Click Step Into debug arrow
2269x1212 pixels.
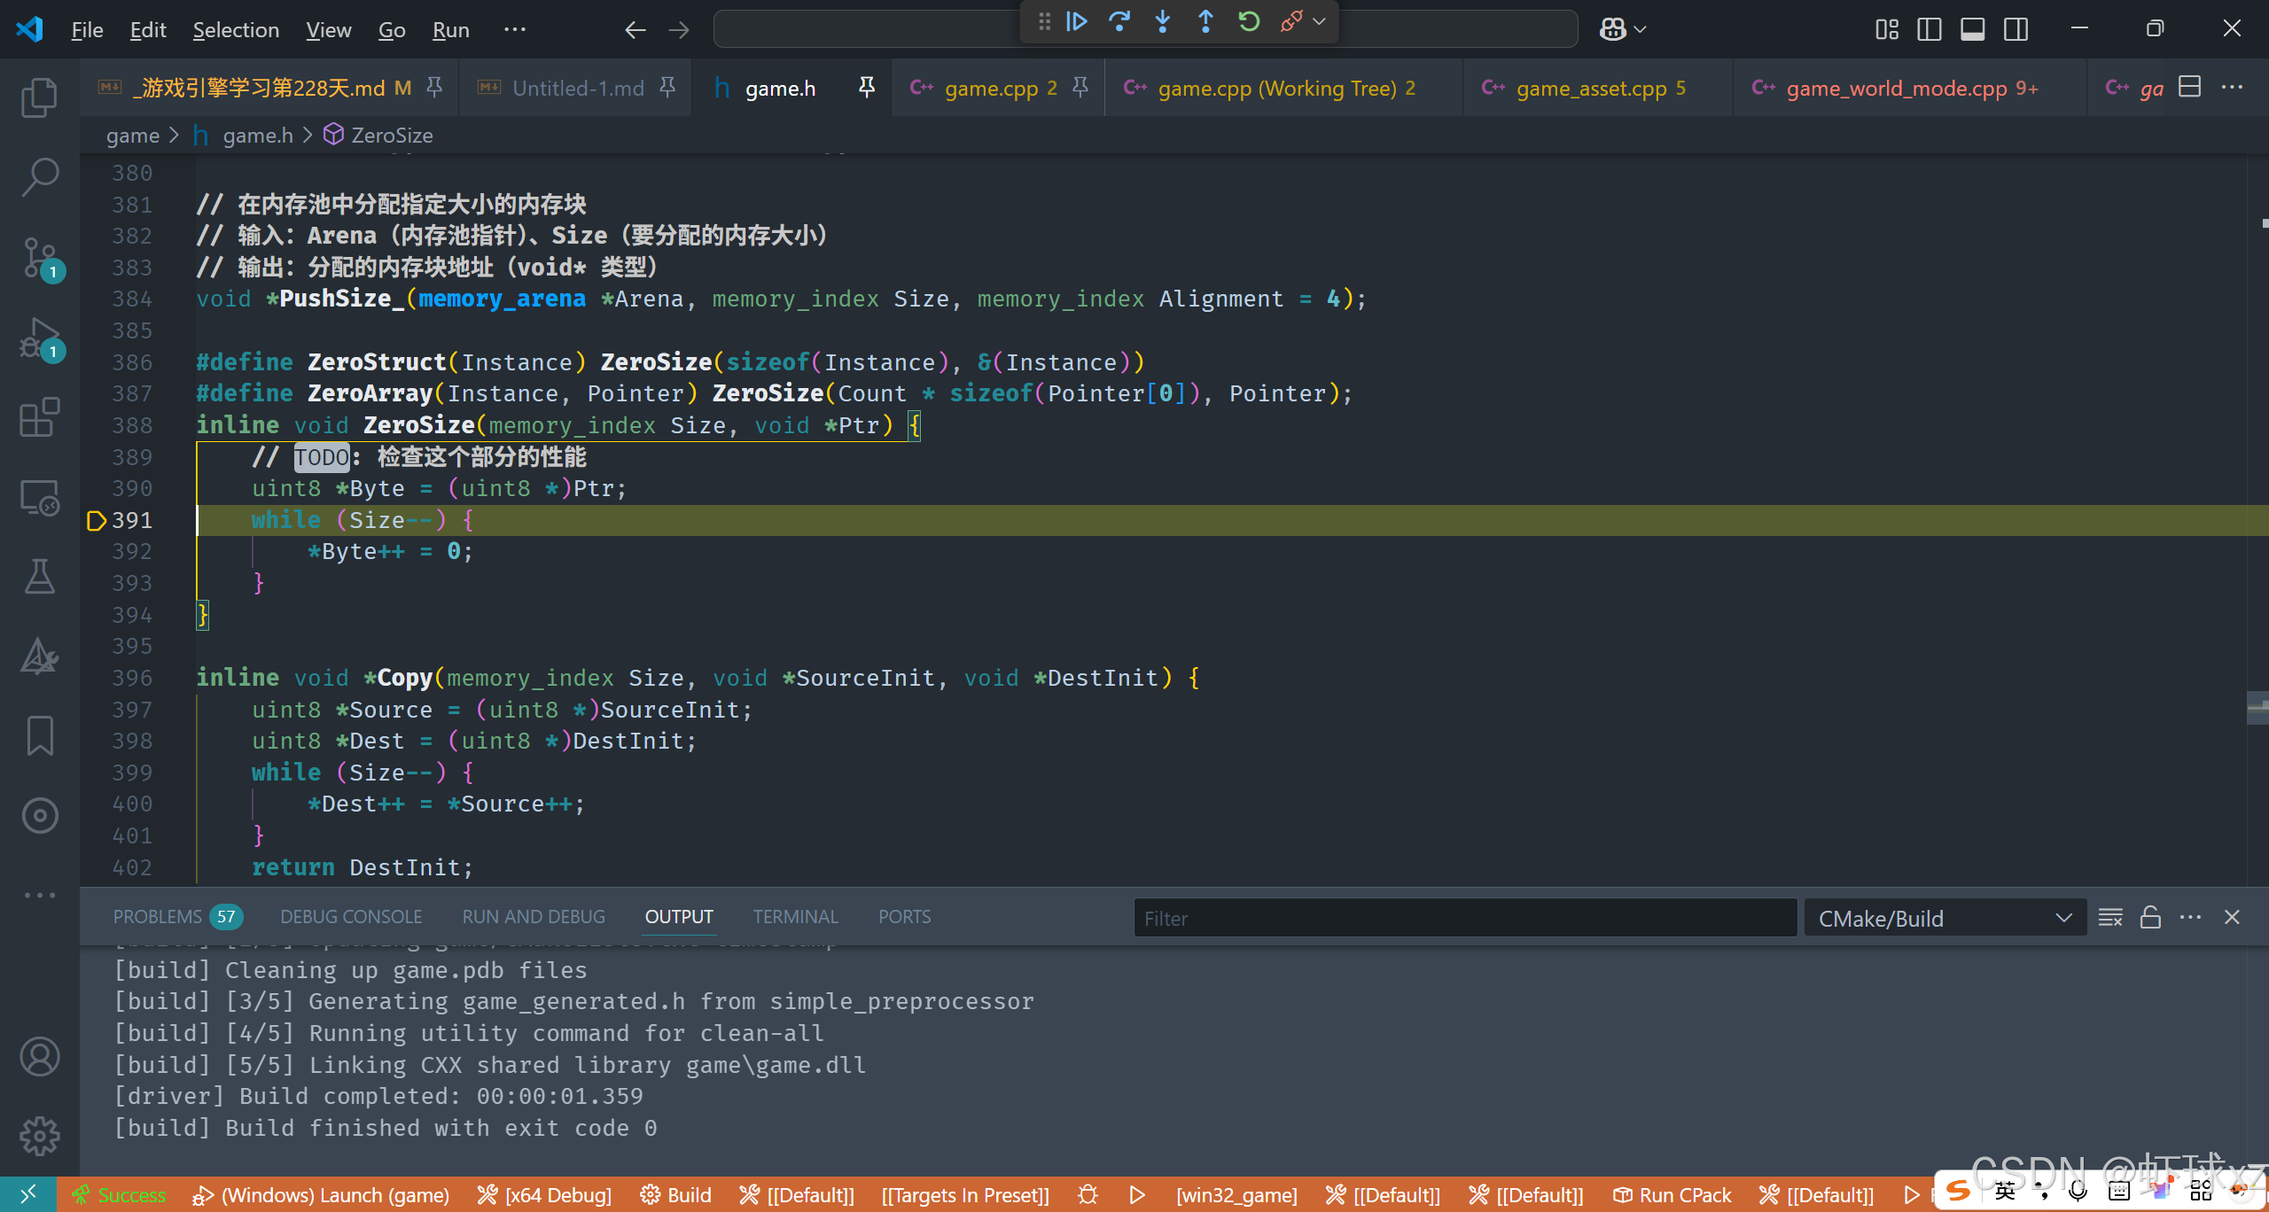[1163, 21]
